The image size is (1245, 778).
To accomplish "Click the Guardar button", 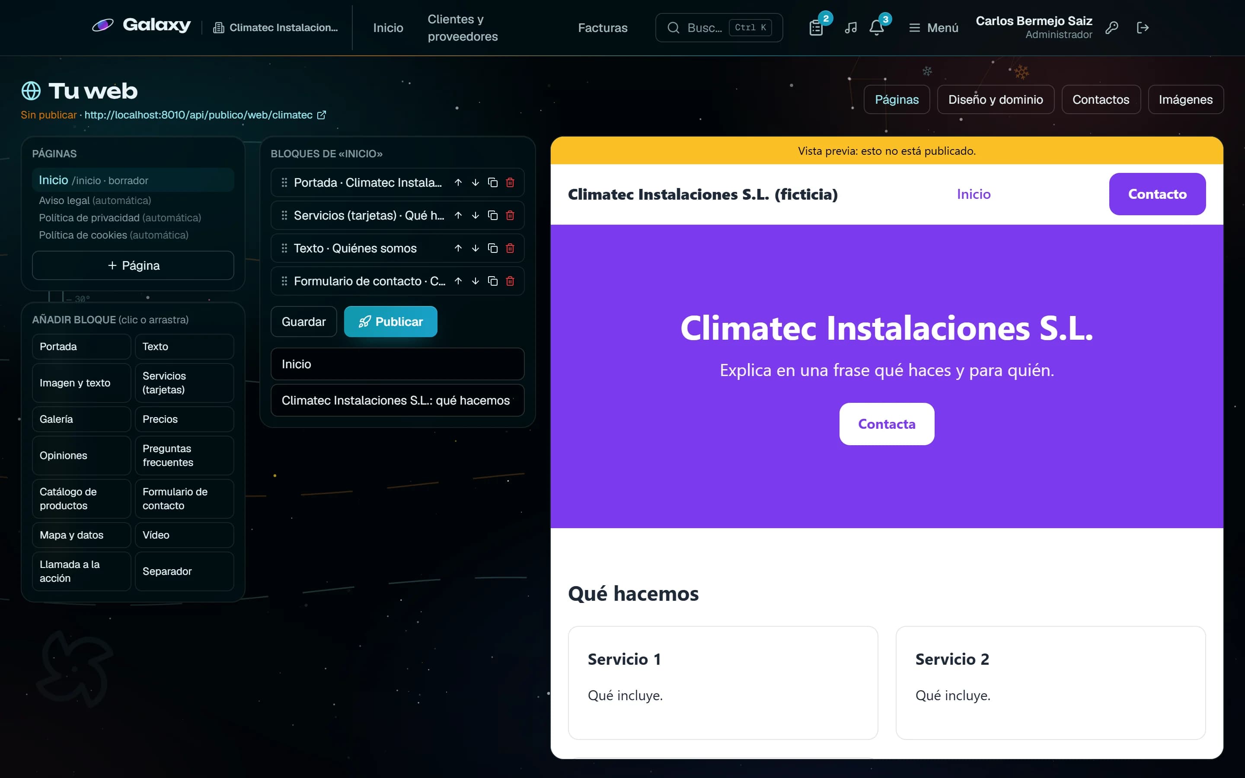I will click(303, 322).
